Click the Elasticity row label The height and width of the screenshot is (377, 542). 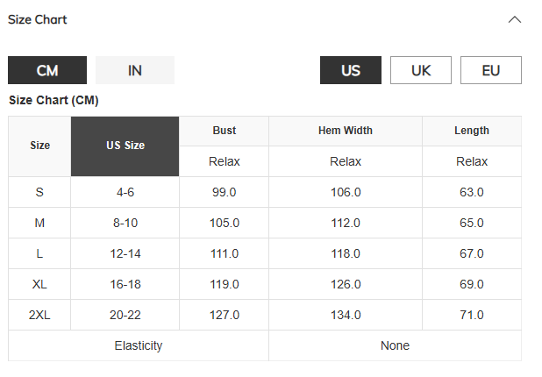pos(139,345)
